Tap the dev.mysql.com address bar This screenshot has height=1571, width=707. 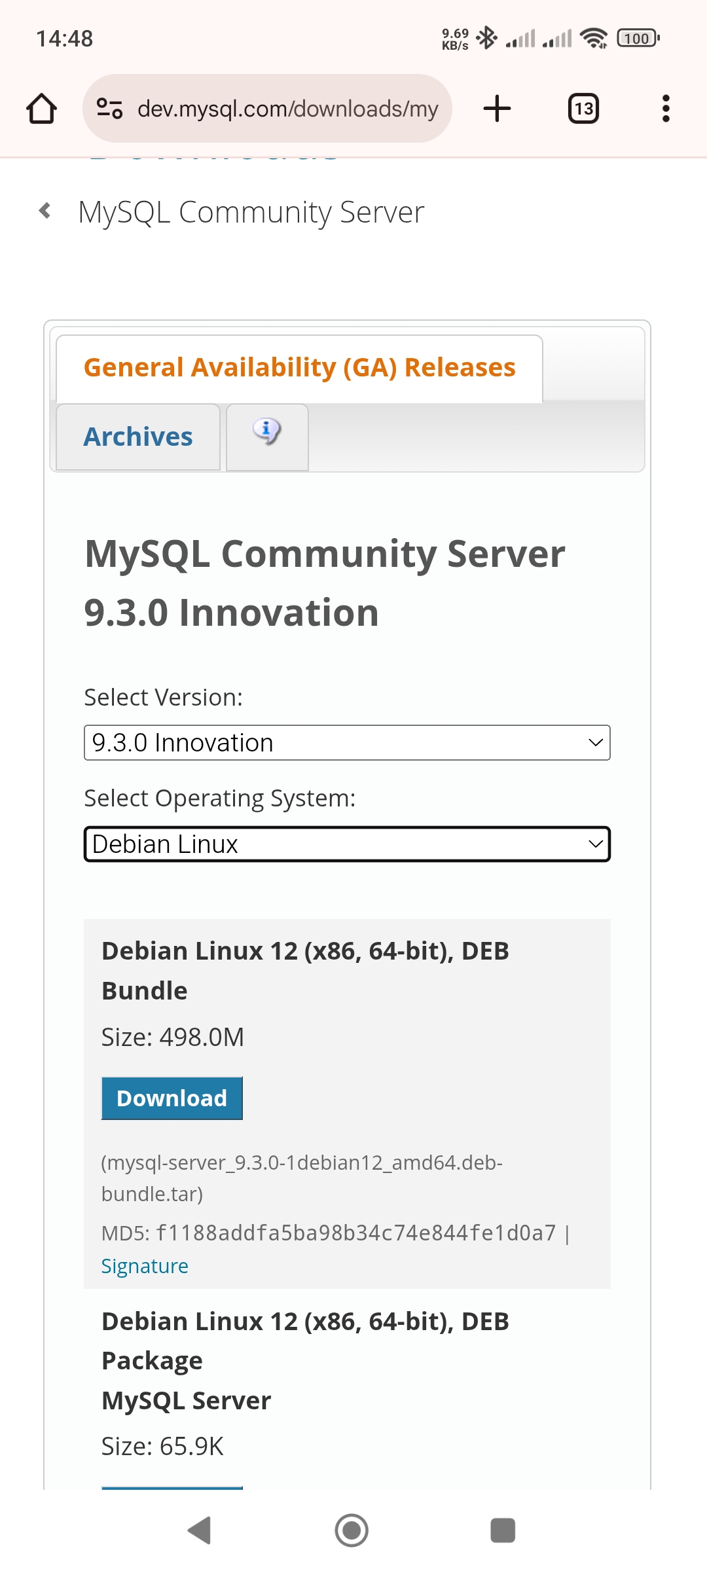(x=267, y=109)
